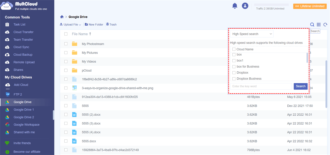This screenshot has height=155, width=330.
Task: Sort by File Name arrow
Action: tap(90, 34)
